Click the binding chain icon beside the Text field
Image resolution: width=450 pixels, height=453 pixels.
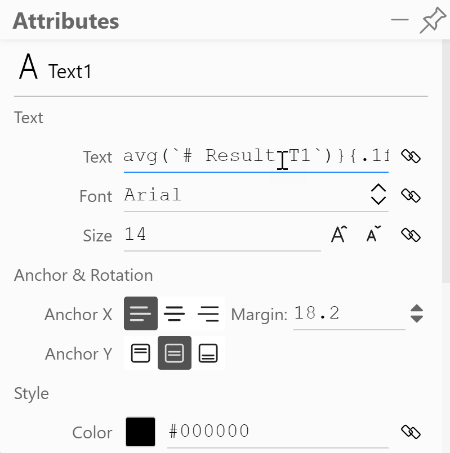(411, 156)
